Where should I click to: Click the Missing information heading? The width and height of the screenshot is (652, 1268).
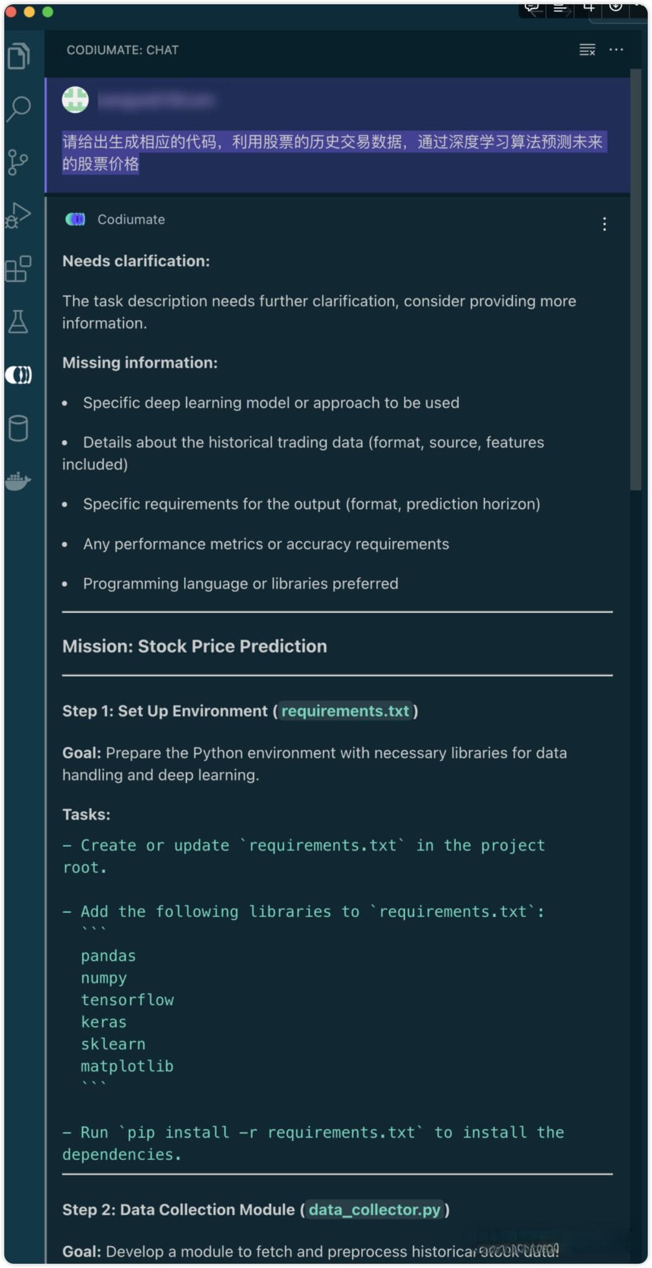(139, 362)
